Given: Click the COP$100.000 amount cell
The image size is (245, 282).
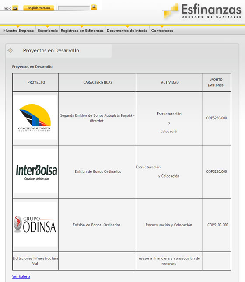Looking at the screenshot, I should click(217, 225).
